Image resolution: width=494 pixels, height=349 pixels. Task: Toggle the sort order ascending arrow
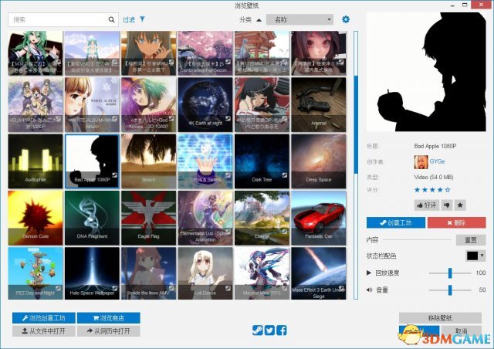tap(259, 19)
